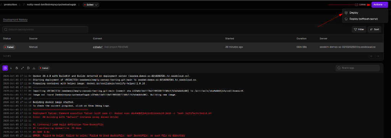Expand the nutty-newt resource switcher
The width and height of the screenshot is (391, 138).
(x=79, y=5)
